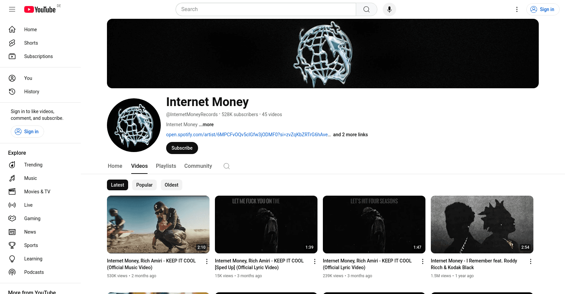Select the Latest sort chip

click(x=117, y=185)
